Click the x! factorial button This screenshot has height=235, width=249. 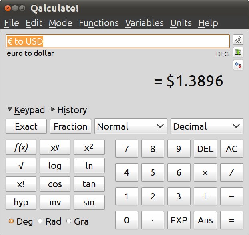[21, 184]
